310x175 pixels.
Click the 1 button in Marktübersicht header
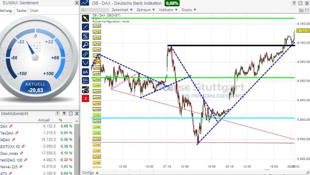tap(57, 113)
